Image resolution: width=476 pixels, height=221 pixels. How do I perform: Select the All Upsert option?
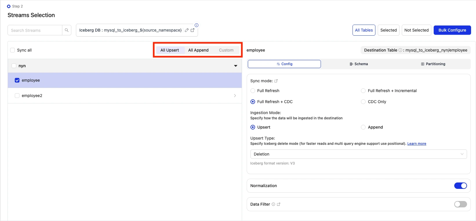170,50
